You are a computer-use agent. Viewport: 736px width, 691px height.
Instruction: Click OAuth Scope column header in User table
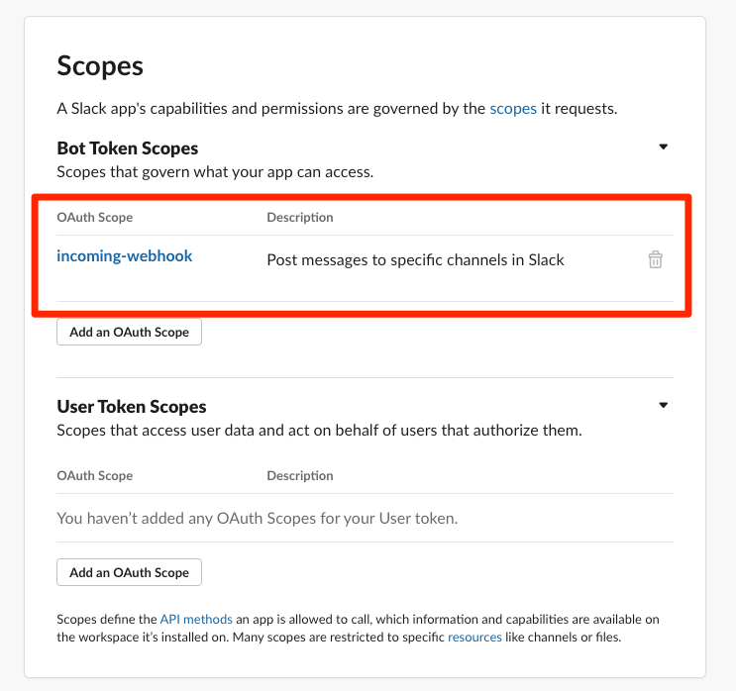click(x=95, y=475)
